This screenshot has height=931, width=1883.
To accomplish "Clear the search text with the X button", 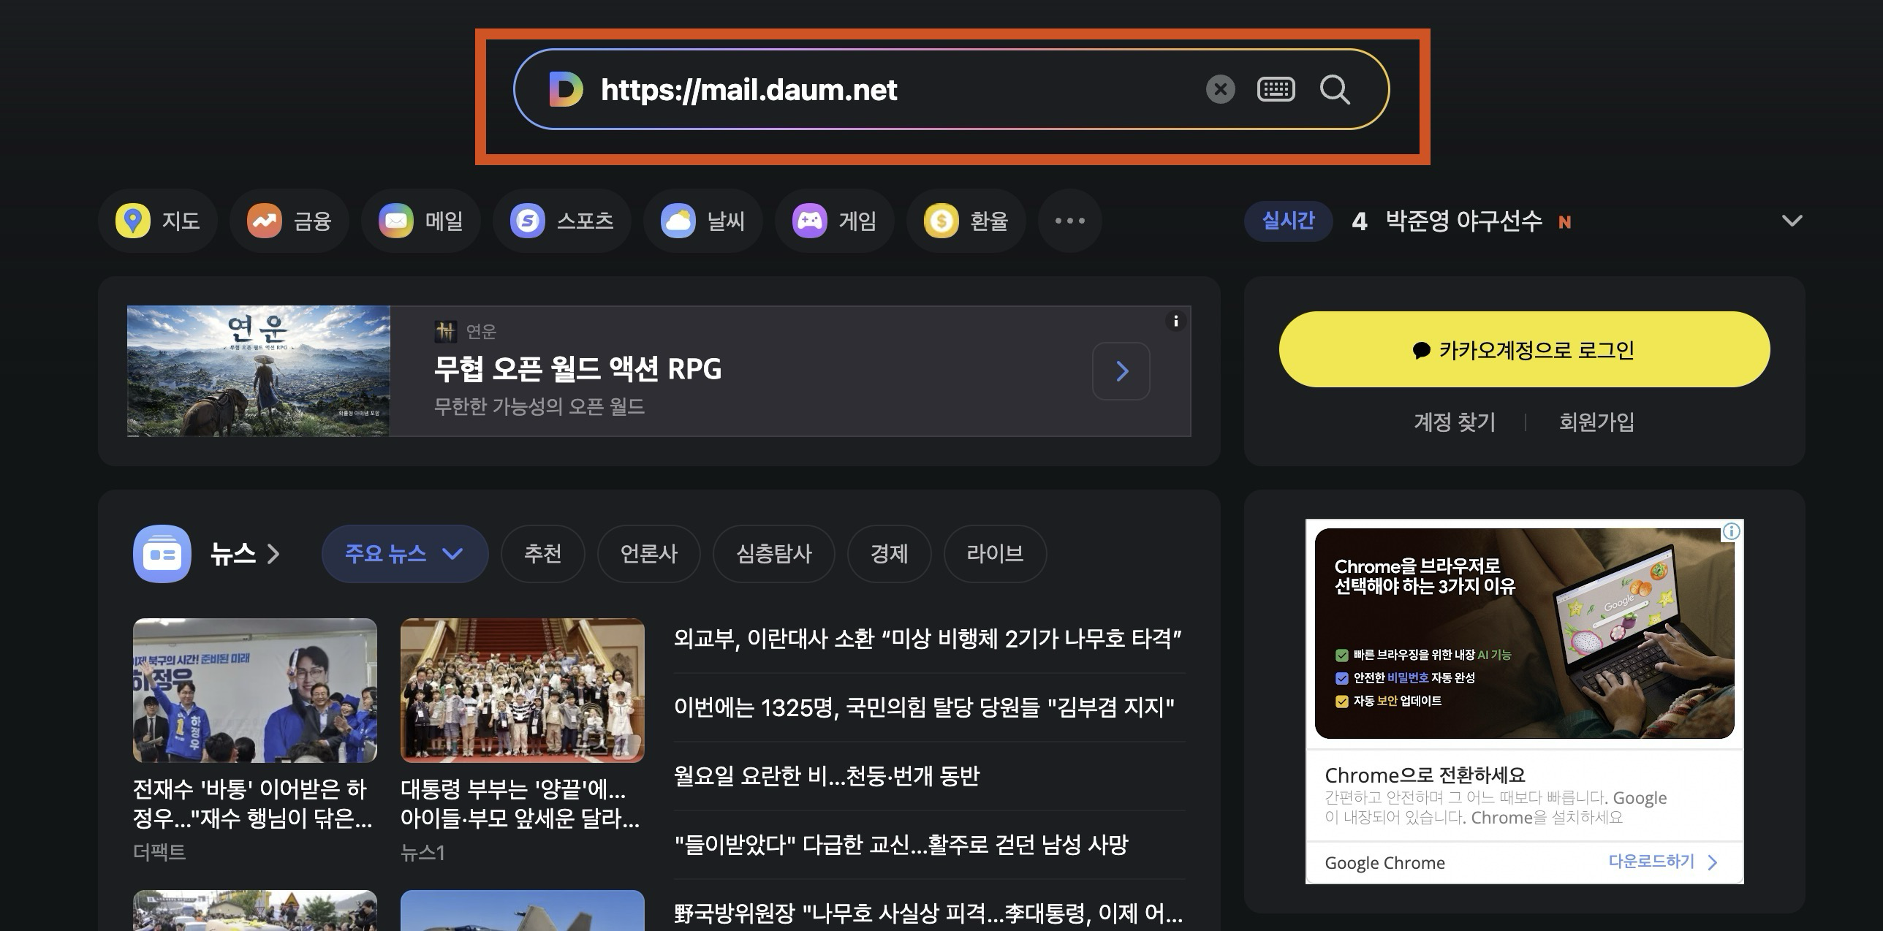I will coord(1220,89).
